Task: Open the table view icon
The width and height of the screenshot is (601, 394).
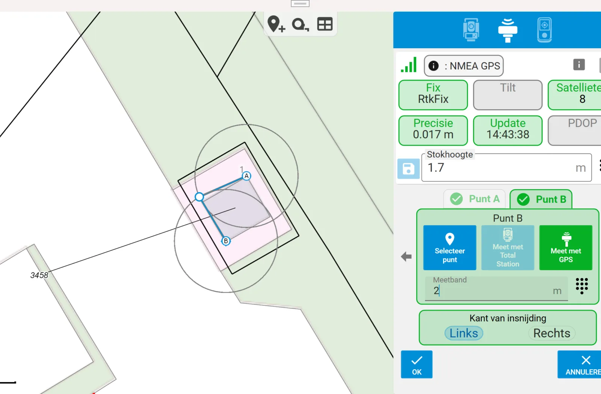Action: tap(325, 24)
